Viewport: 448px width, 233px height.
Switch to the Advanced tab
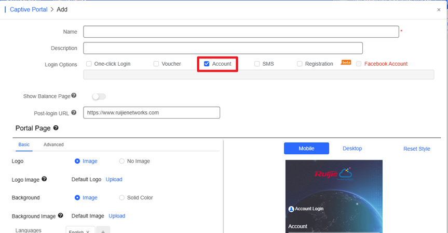coord(53,144)
